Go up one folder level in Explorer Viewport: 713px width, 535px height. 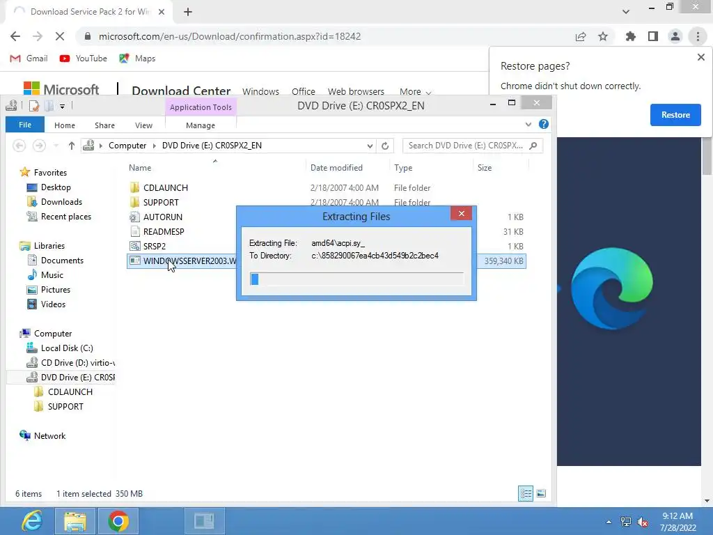(72, 146)
